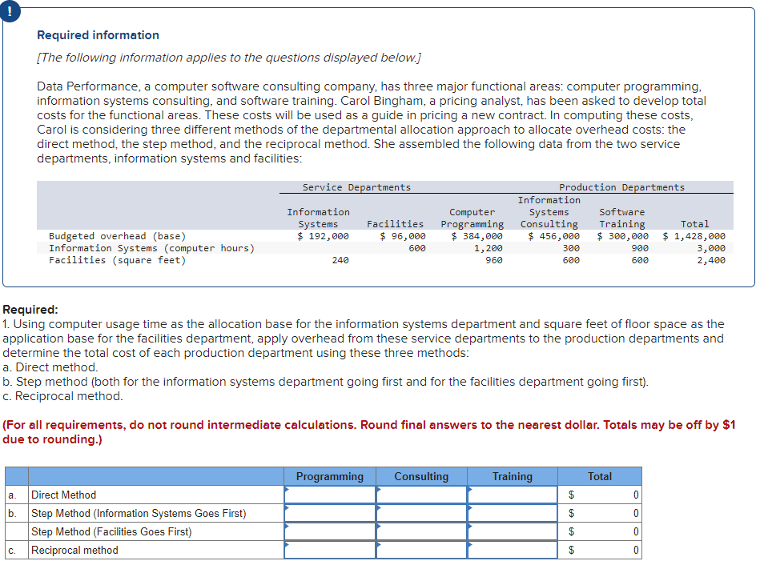Click the $ 96,000 Facilities overhead value

click(x=403, y=236)
